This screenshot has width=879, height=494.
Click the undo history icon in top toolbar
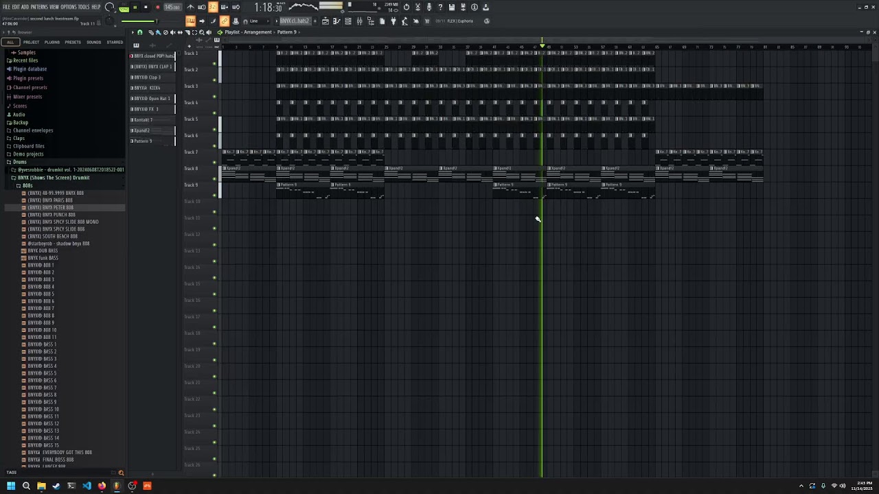[406, 7]
